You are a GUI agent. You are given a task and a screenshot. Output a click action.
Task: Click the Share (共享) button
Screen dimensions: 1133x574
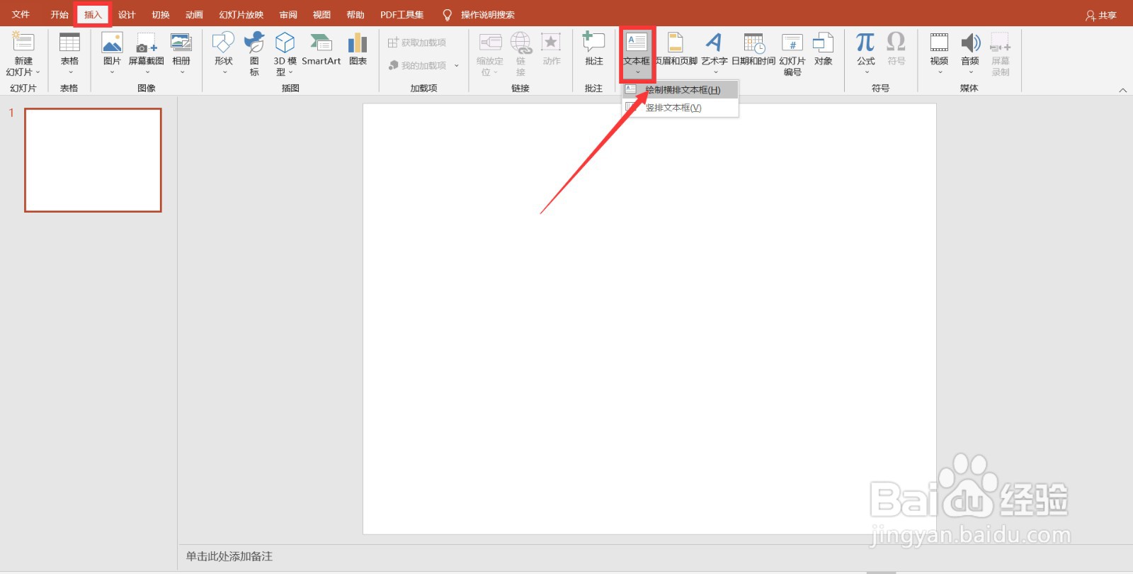click(x=1101, y=15)
